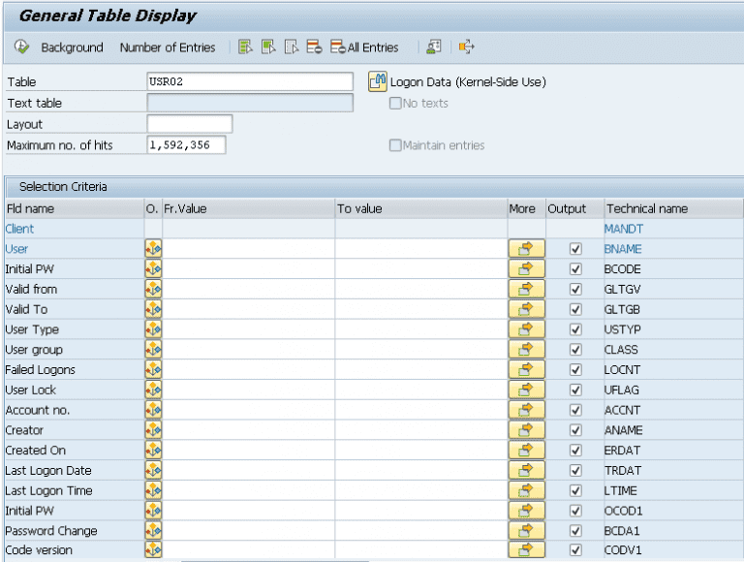Click the orange arrow icon at toolbar end
This screenshot has height=562, width=744.
(467, 47)
